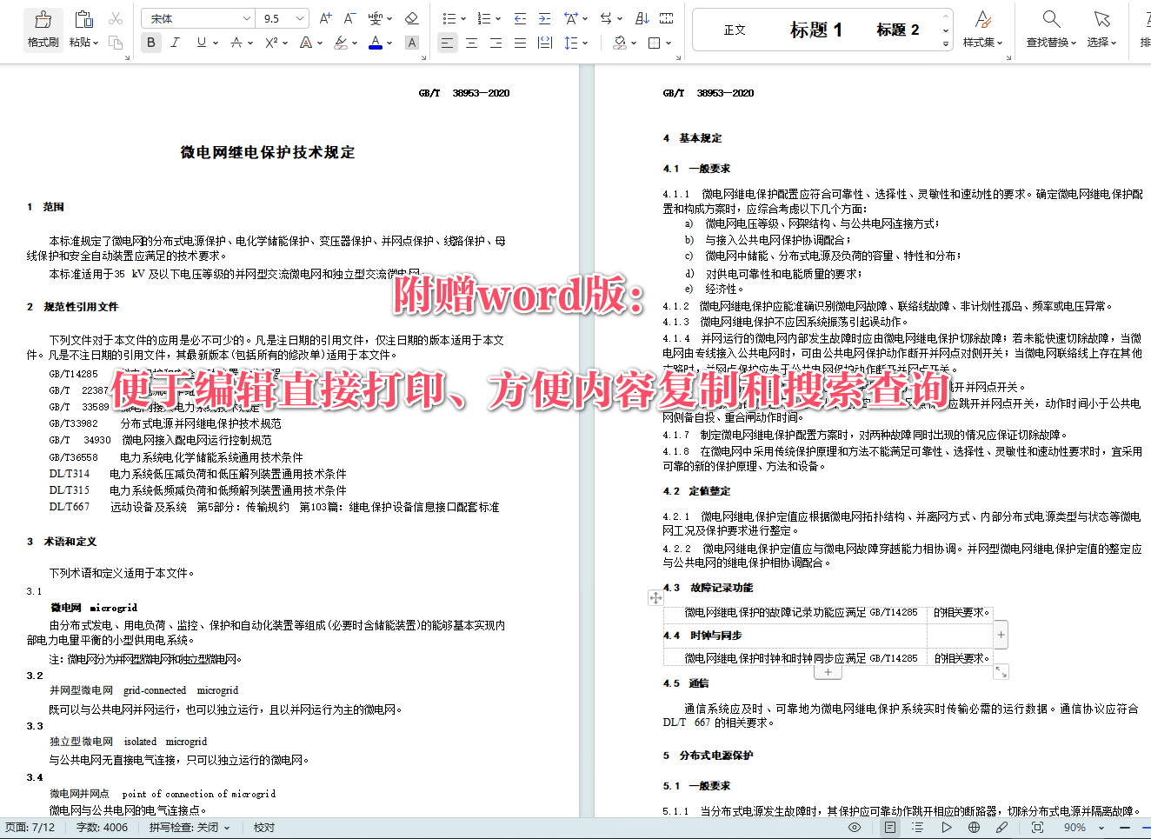Switch to web layout globe view
The height and width of the screenshot is (839, 1151).
975,828
